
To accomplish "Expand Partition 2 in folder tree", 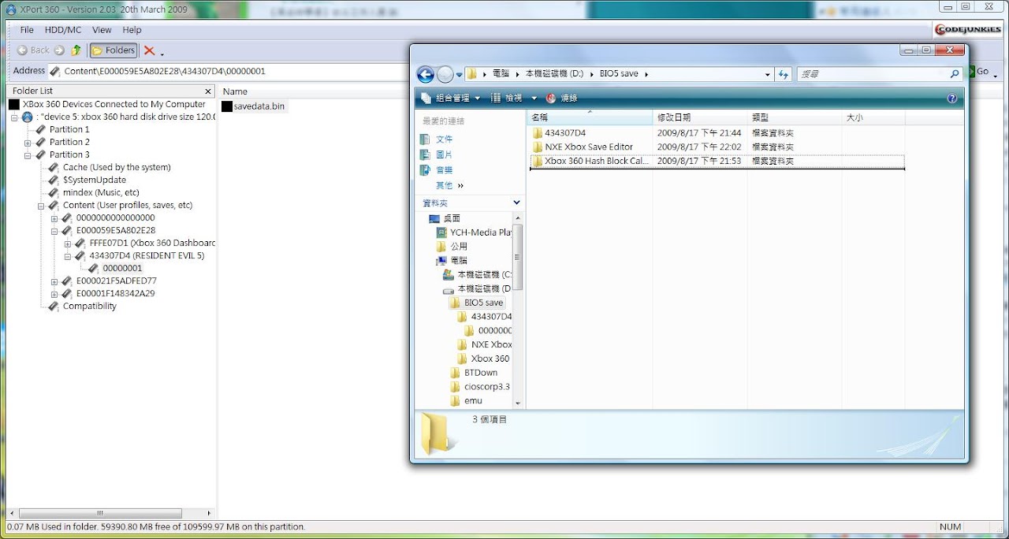I will [28, 143].
